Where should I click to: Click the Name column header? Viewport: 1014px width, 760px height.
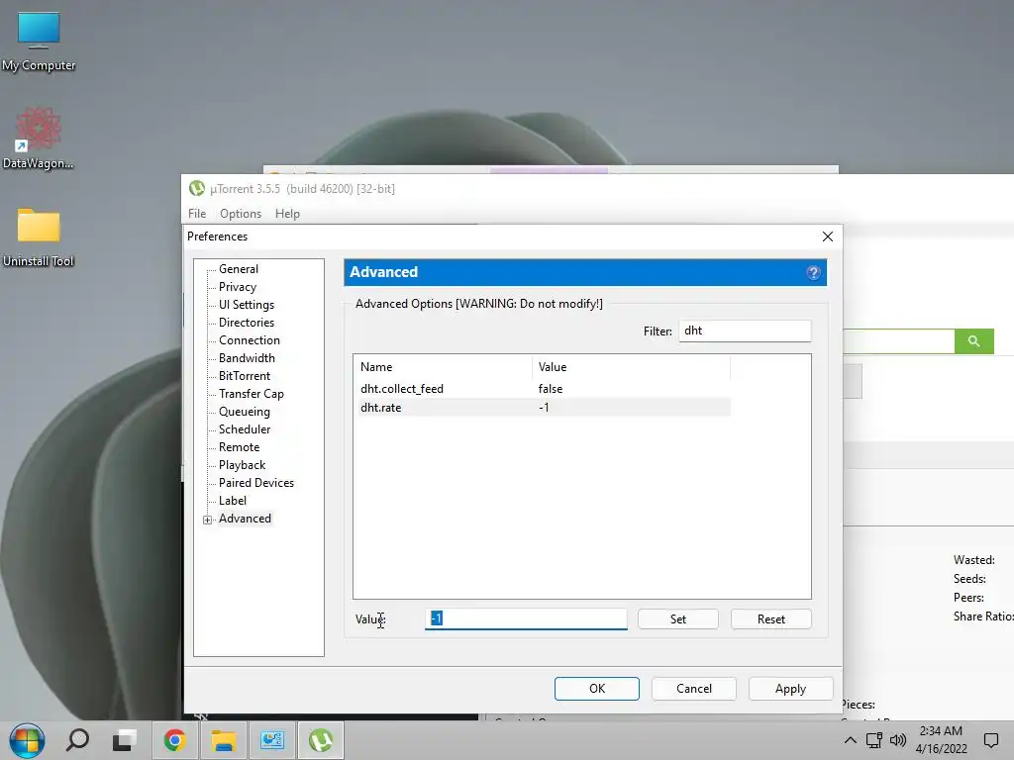[x=443, y=367]
